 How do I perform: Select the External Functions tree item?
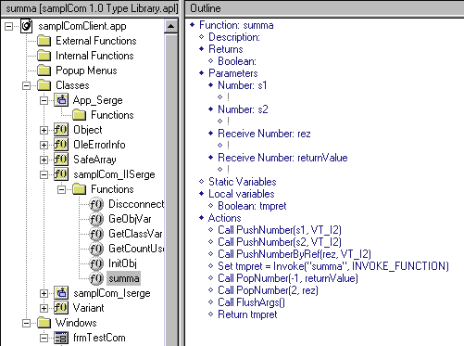point(96,41)
